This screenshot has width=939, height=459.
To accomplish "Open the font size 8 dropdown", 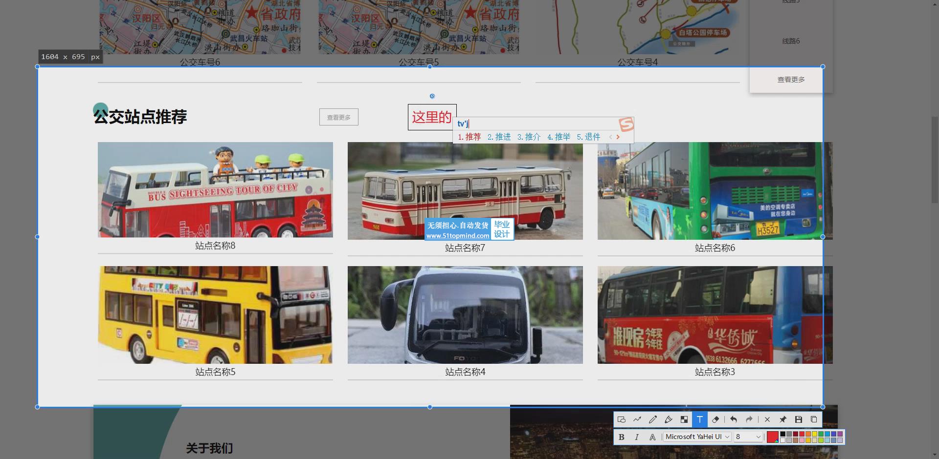I will click(x=748, y=437).
